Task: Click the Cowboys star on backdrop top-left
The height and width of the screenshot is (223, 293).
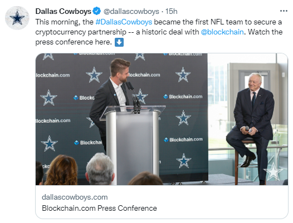Action: click(48, 57)
